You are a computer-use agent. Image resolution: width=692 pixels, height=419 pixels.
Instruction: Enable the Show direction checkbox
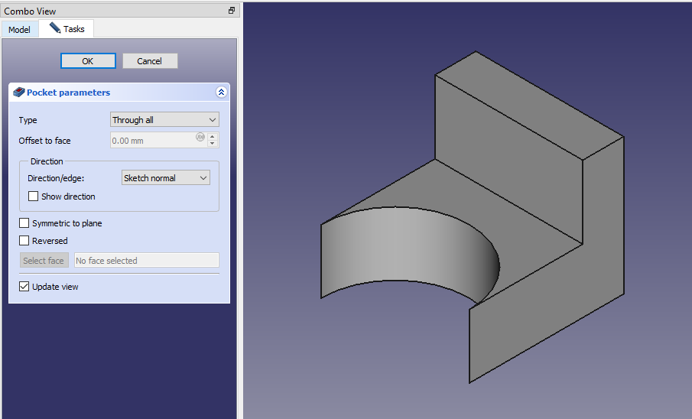click(34, 197)
